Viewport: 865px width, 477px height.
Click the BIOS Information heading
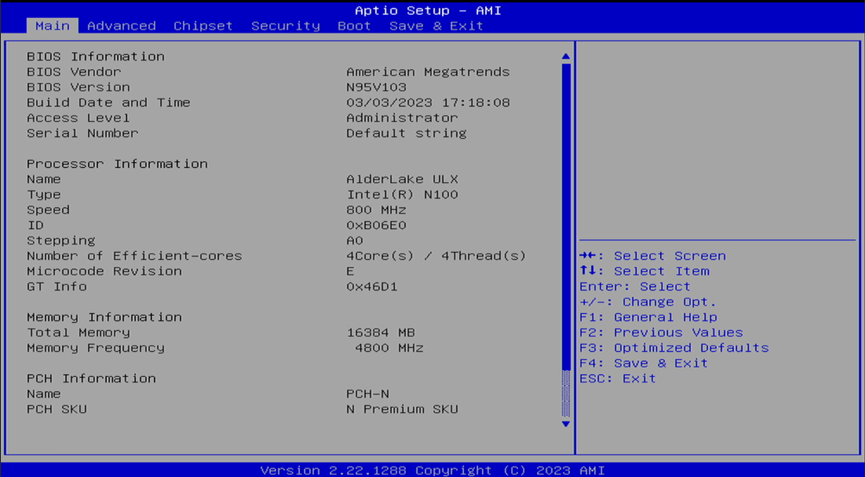(x=95, y=56)
